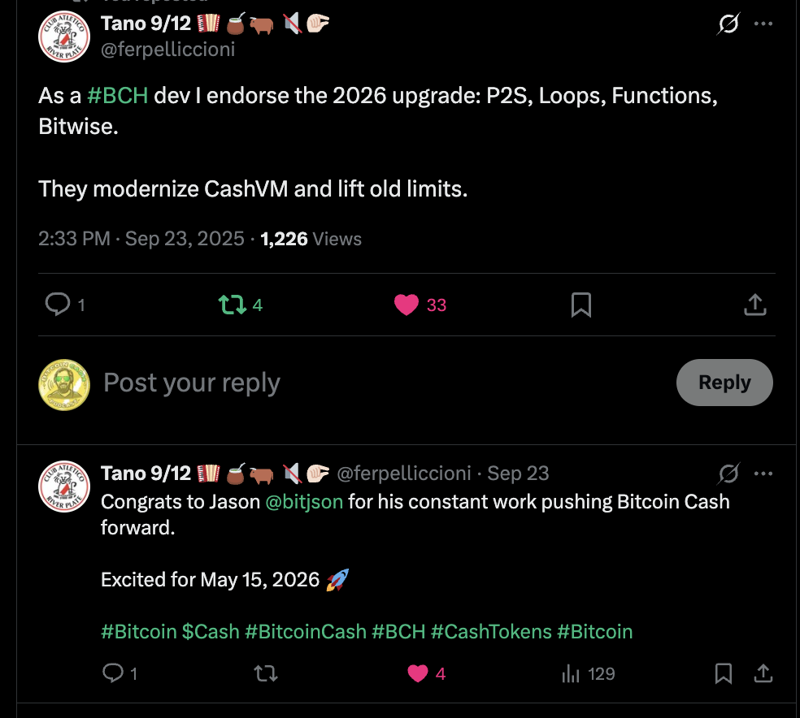
Task: Repost the main post with 4 reposts
Action: coord(232,305)
